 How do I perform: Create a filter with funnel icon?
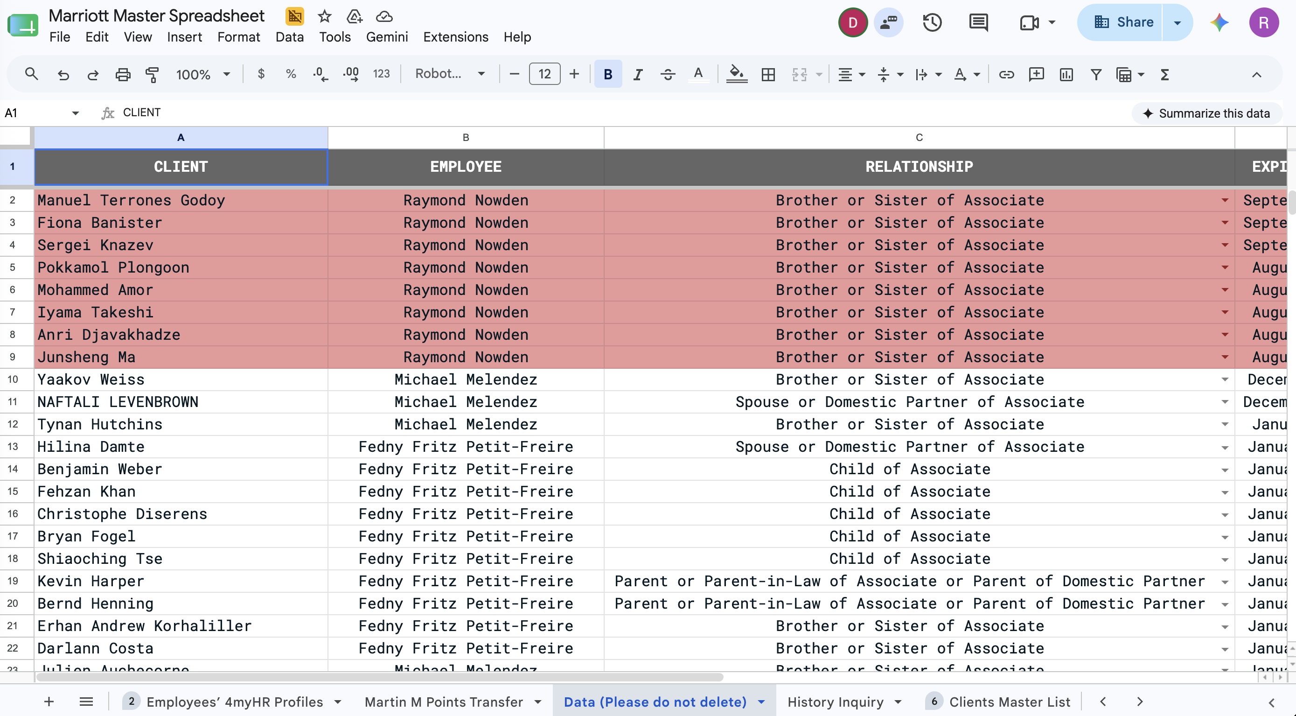[x=1096, y=75]
